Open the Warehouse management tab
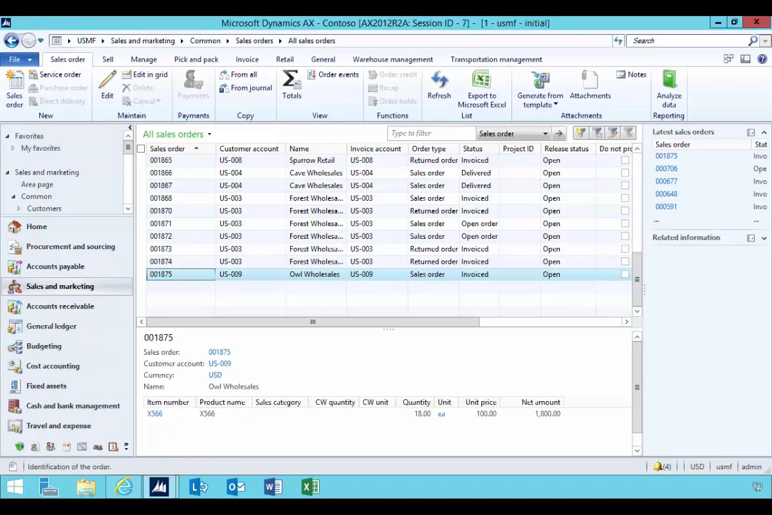This screenshot has width=772, height=515. click(x=392, y=59)
